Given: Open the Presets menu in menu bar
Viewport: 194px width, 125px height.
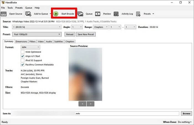Looking at the screenshot, I should pyautogui.click(x=19, y=8).
